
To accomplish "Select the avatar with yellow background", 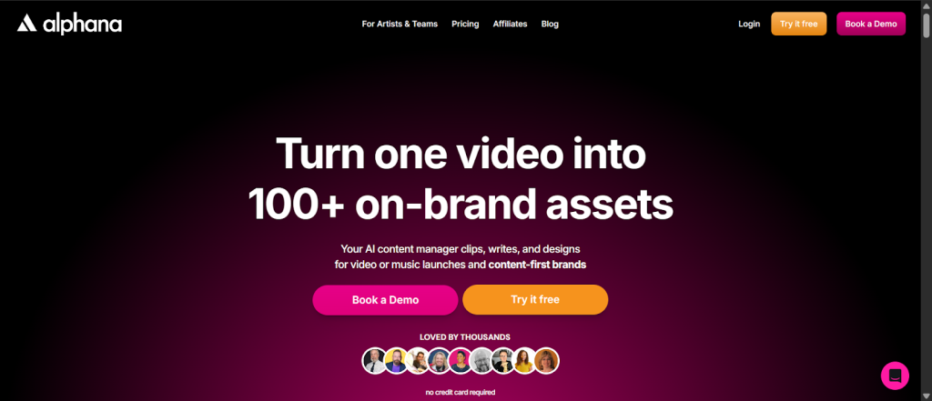I will pyautogui.click(x=396, y=361).
